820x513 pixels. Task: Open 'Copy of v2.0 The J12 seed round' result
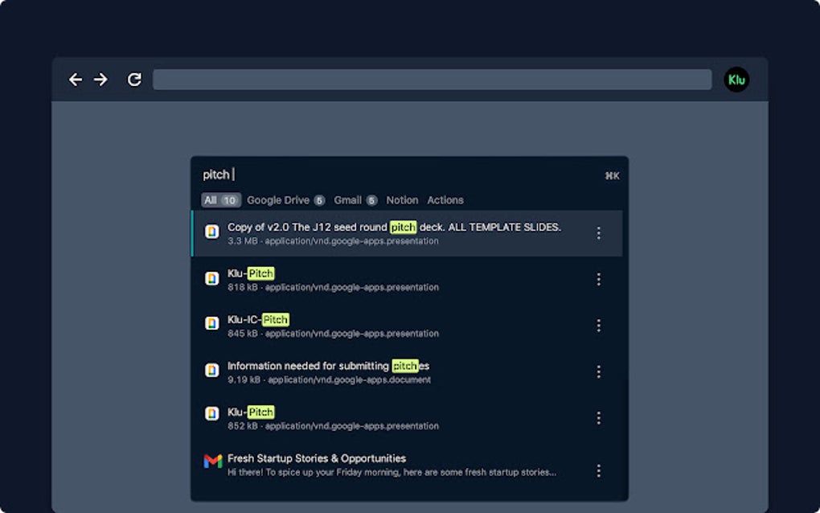(394, 228)
